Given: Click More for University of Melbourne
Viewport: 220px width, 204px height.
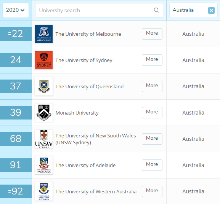Looking at the screenshot, I should [152, 34].
